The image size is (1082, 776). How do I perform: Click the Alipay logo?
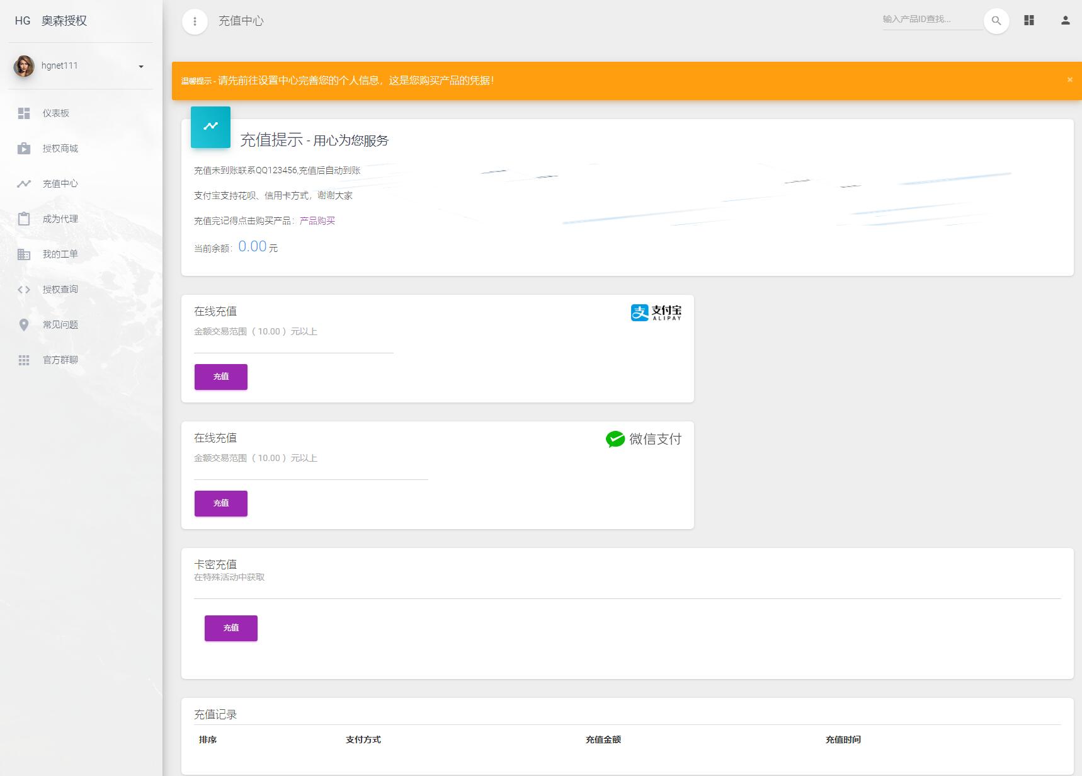click(656, 312)
